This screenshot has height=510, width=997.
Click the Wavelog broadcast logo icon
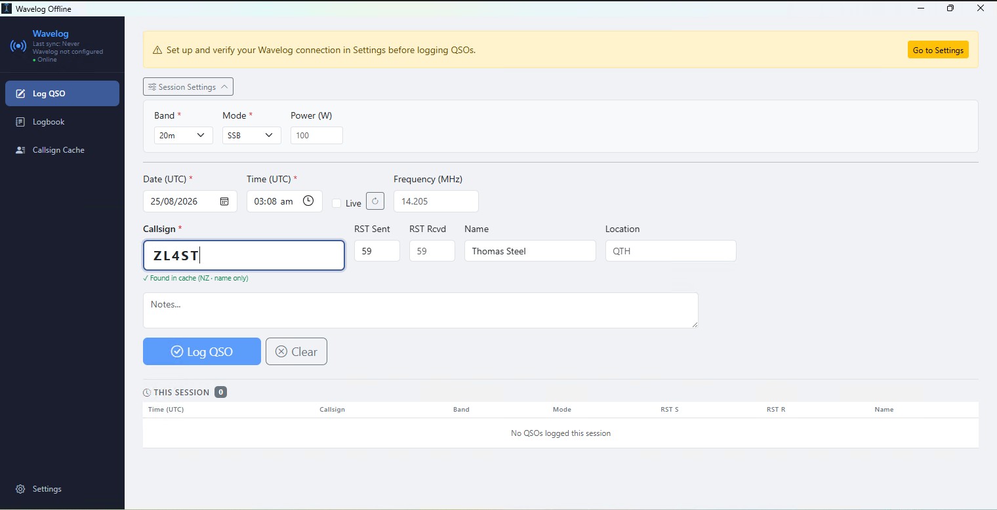click(x=18, y=47)
